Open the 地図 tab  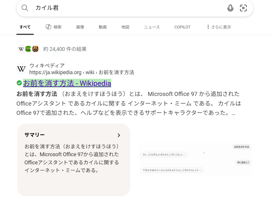[x=125, y=27]
